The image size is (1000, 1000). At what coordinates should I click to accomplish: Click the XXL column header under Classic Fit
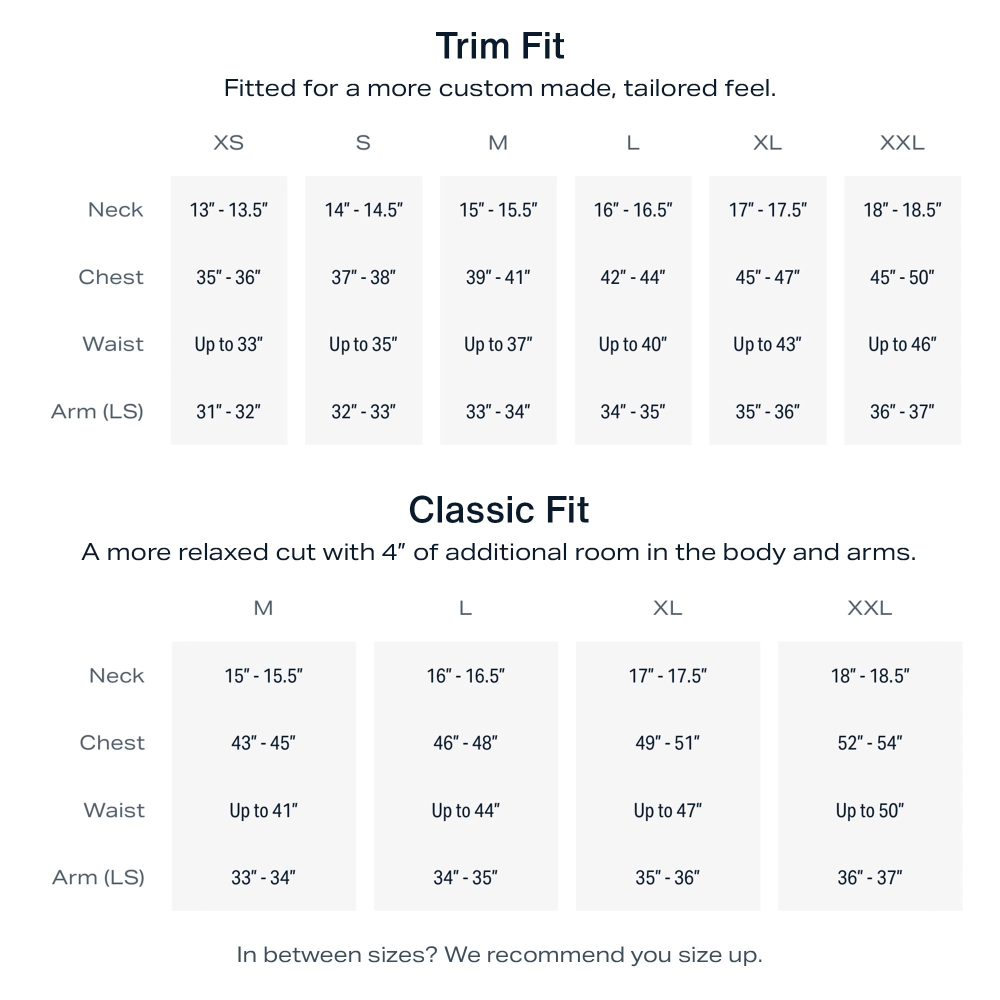coord(869,608)
